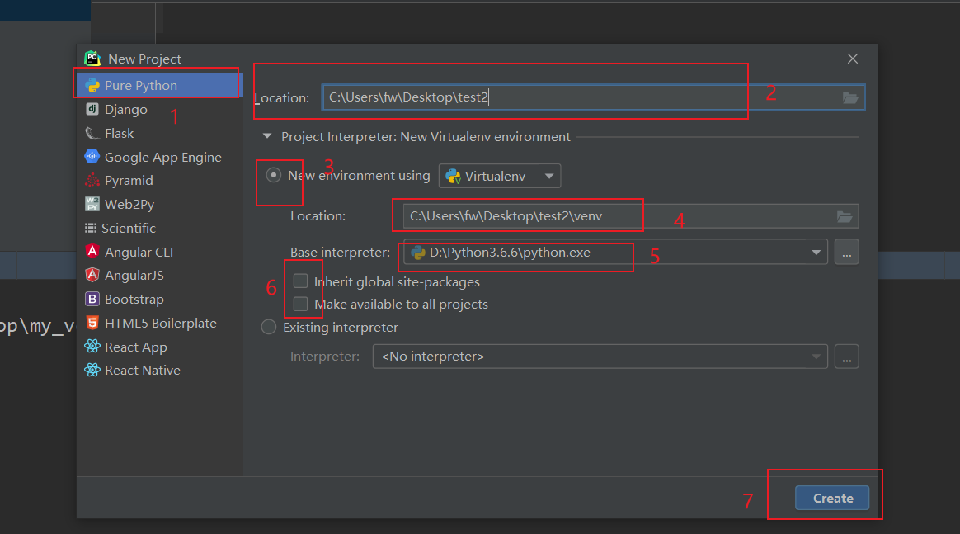Image resolution: width=960 pixels, height=534 pixels.
Task: Open Base interpreter dropdown arrow
Action: 816,253
